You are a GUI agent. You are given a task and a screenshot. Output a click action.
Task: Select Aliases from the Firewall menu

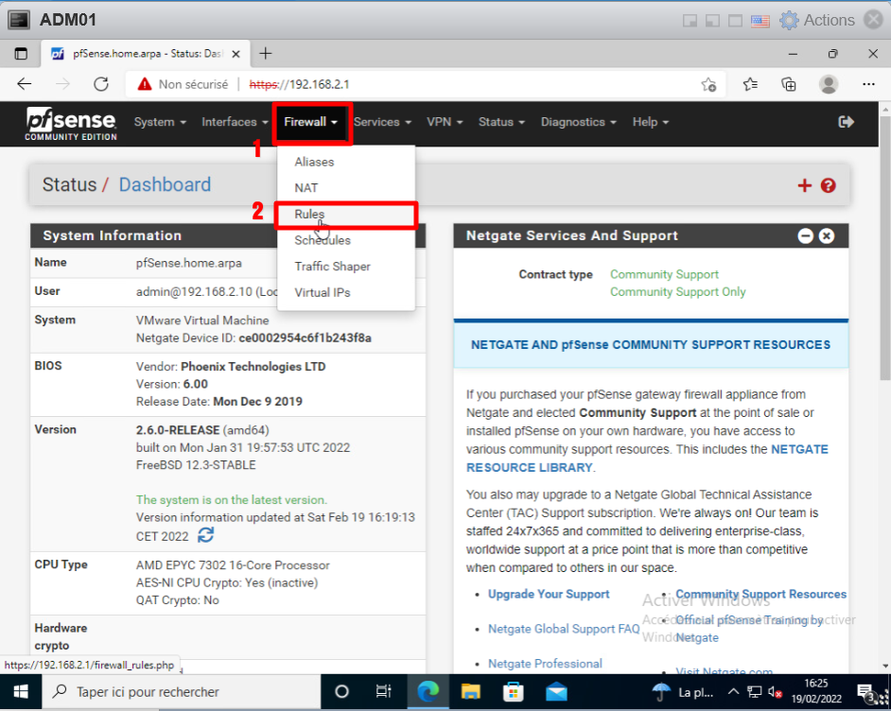click(x=314, y=162)
